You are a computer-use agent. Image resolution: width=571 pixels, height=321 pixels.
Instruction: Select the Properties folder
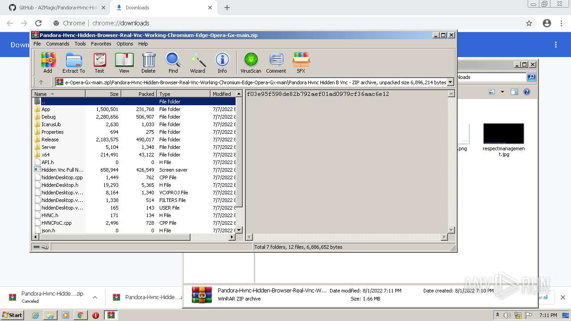134,132
